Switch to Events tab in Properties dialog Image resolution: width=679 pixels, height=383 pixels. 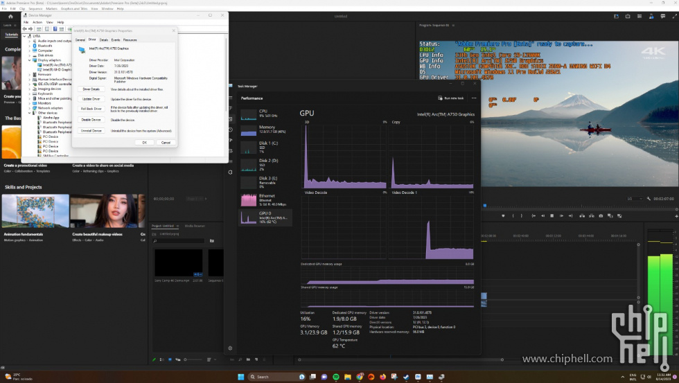tap(116, 39)
